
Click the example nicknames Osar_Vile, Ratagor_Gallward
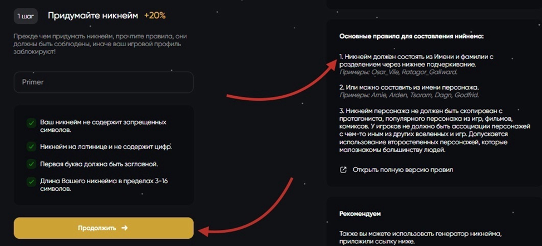pos(398,72)
